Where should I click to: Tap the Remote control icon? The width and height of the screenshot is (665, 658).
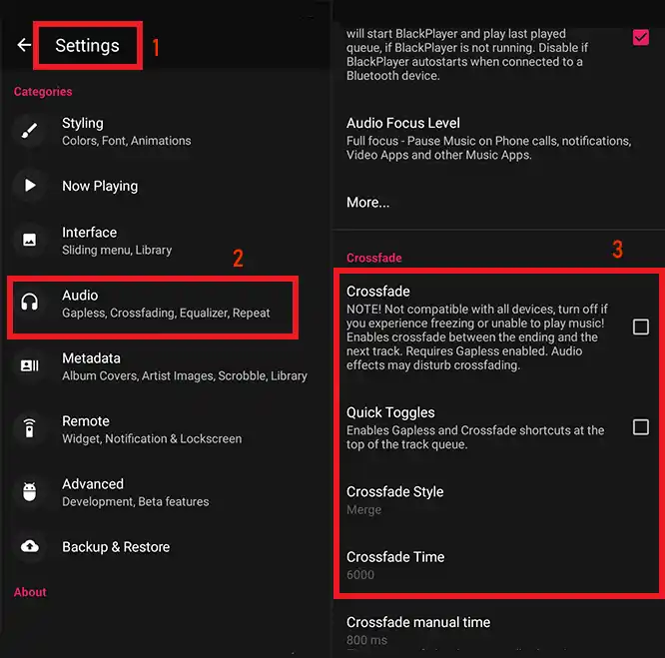coord(29,428)
